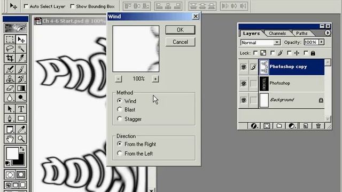This screenshot has height=192, width=342.
Task: Hide the Background layer
Action: click(244, 100)
